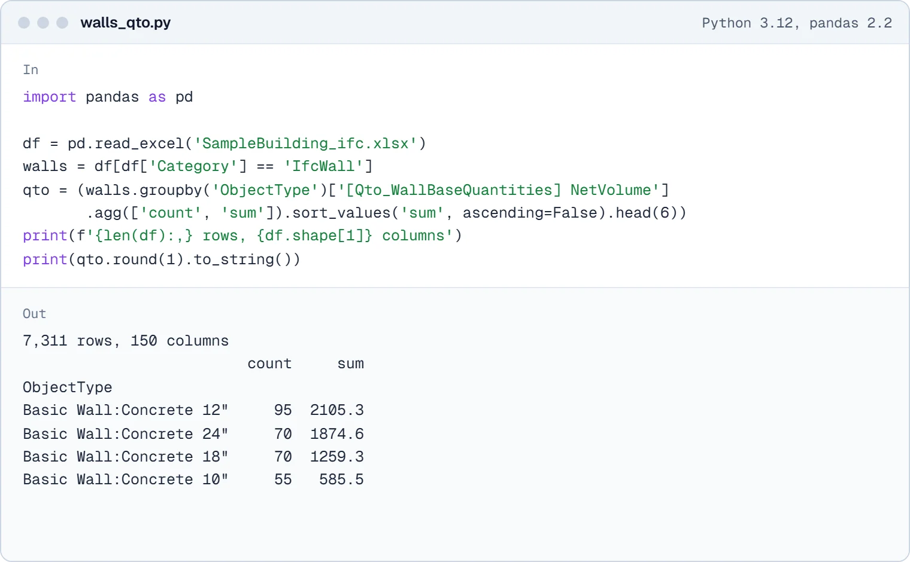Click the Out cell label
910x562 pixels.
[34, 314]
